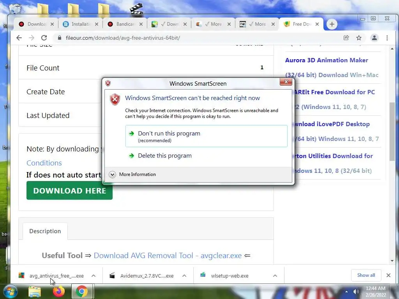Open Download AVG Removal Tool link
The width and height of the screenshot is (399, 299).
point(168,255)
